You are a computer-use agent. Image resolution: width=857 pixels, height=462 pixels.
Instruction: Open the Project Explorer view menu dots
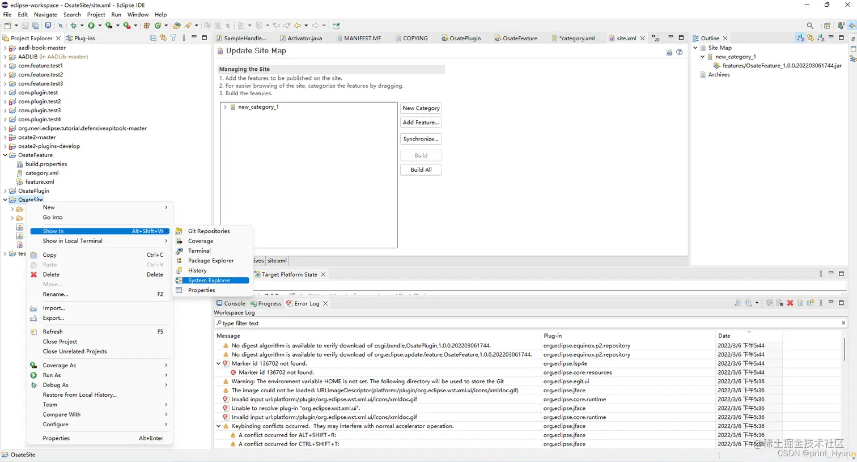click(x=184, y=38)
